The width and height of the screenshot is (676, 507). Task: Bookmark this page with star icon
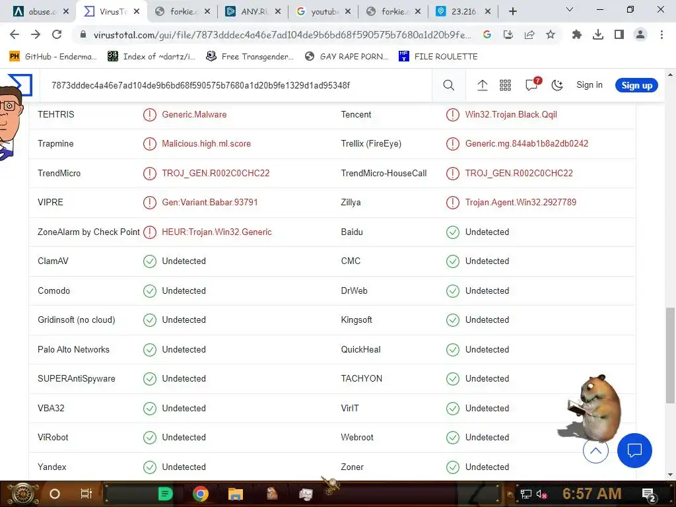(x=551, y=34)
